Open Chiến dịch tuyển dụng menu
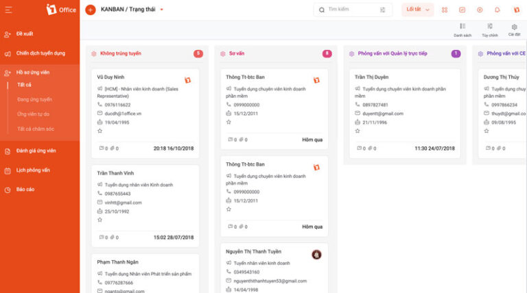 tap(40, 53)
